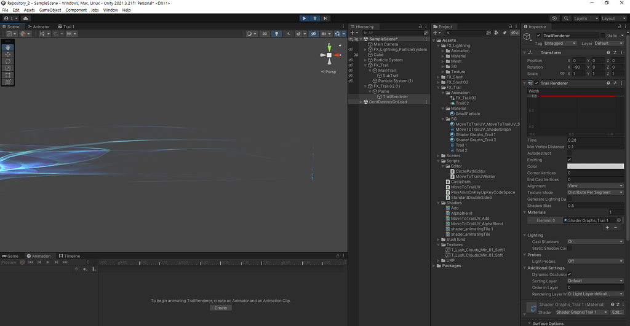Image resolution: width=630 pixels, height=326 pixels.
Task: Select the Rect transform tool
Action: 7,75
